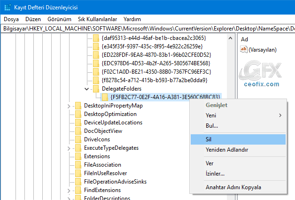The width and height of the screenshot is (295, 200).
Task: Choose Bul... in the context menu
Action: point(238,125)
